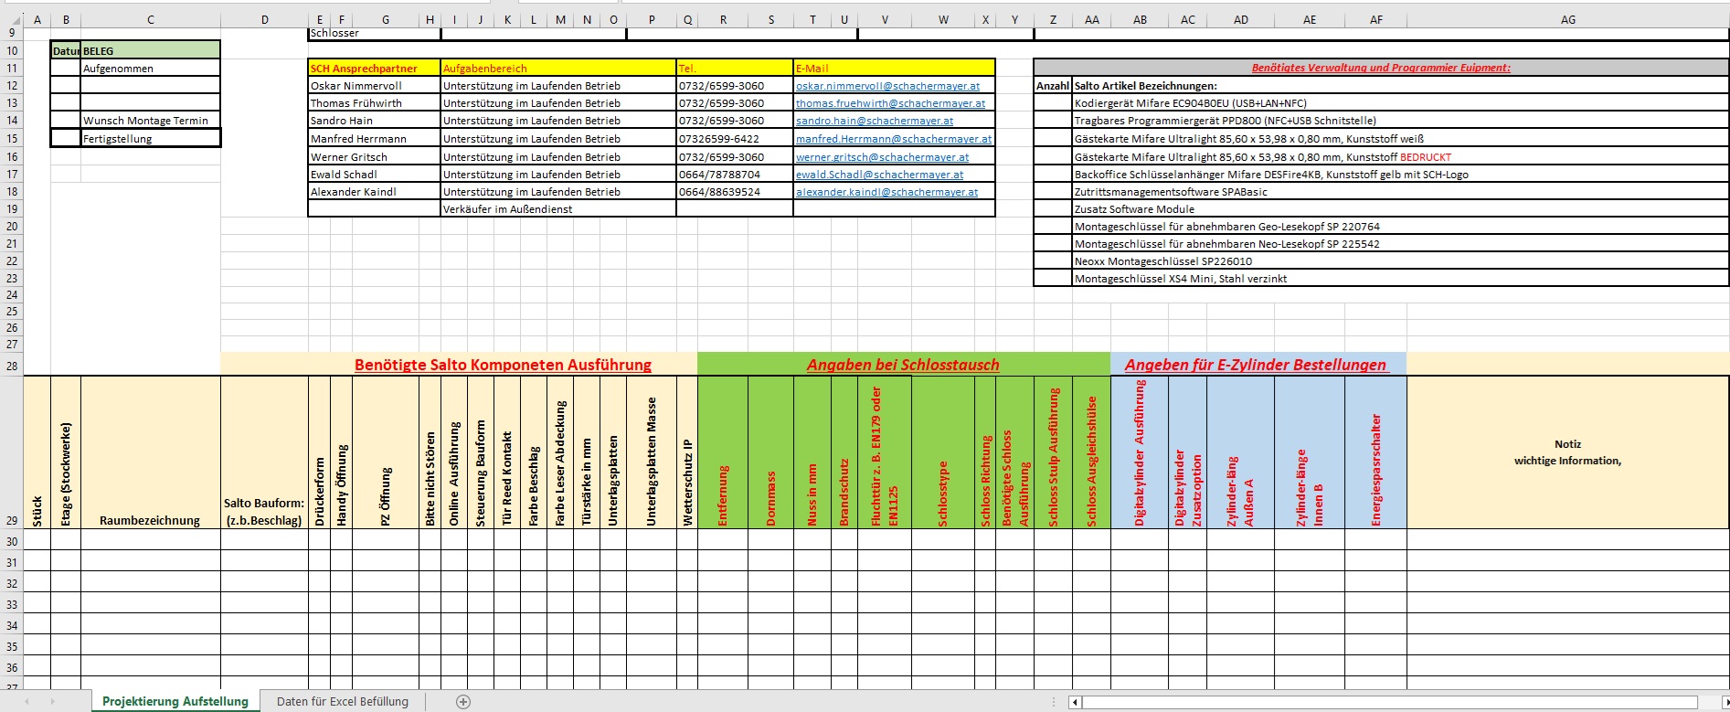Click phone number 07326599-6422
This screenshot has height=712, width=1730.
[735, 139]
